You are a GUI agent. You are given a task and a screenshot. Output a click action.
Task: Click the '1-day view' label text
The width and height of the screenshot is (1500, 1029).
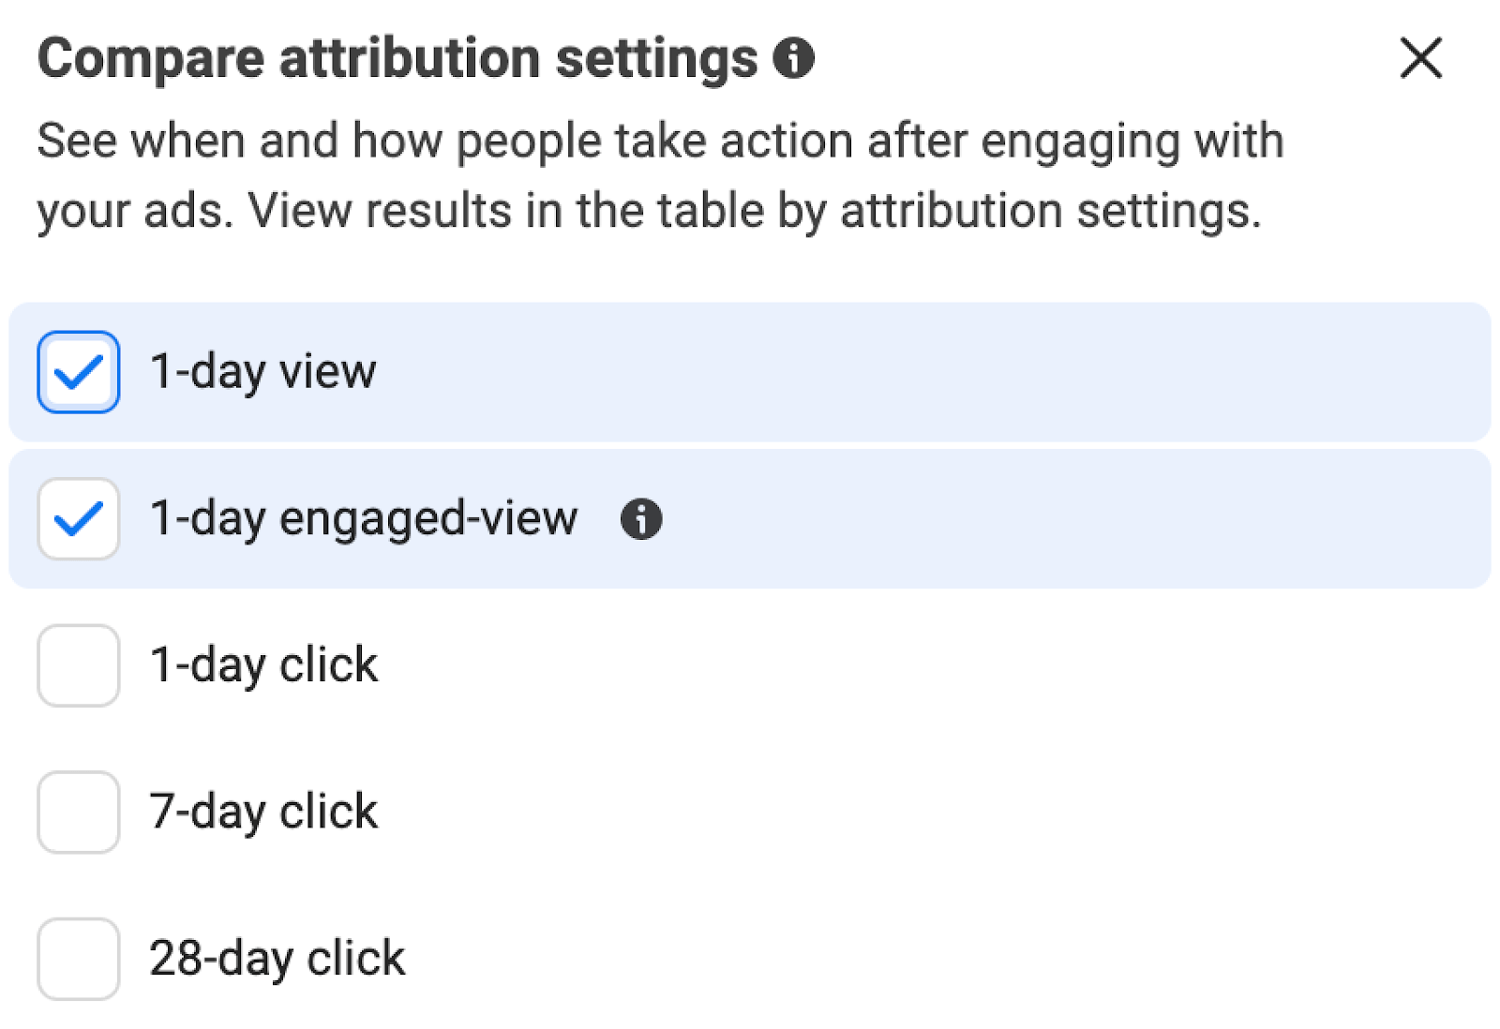tap(263, 372)
